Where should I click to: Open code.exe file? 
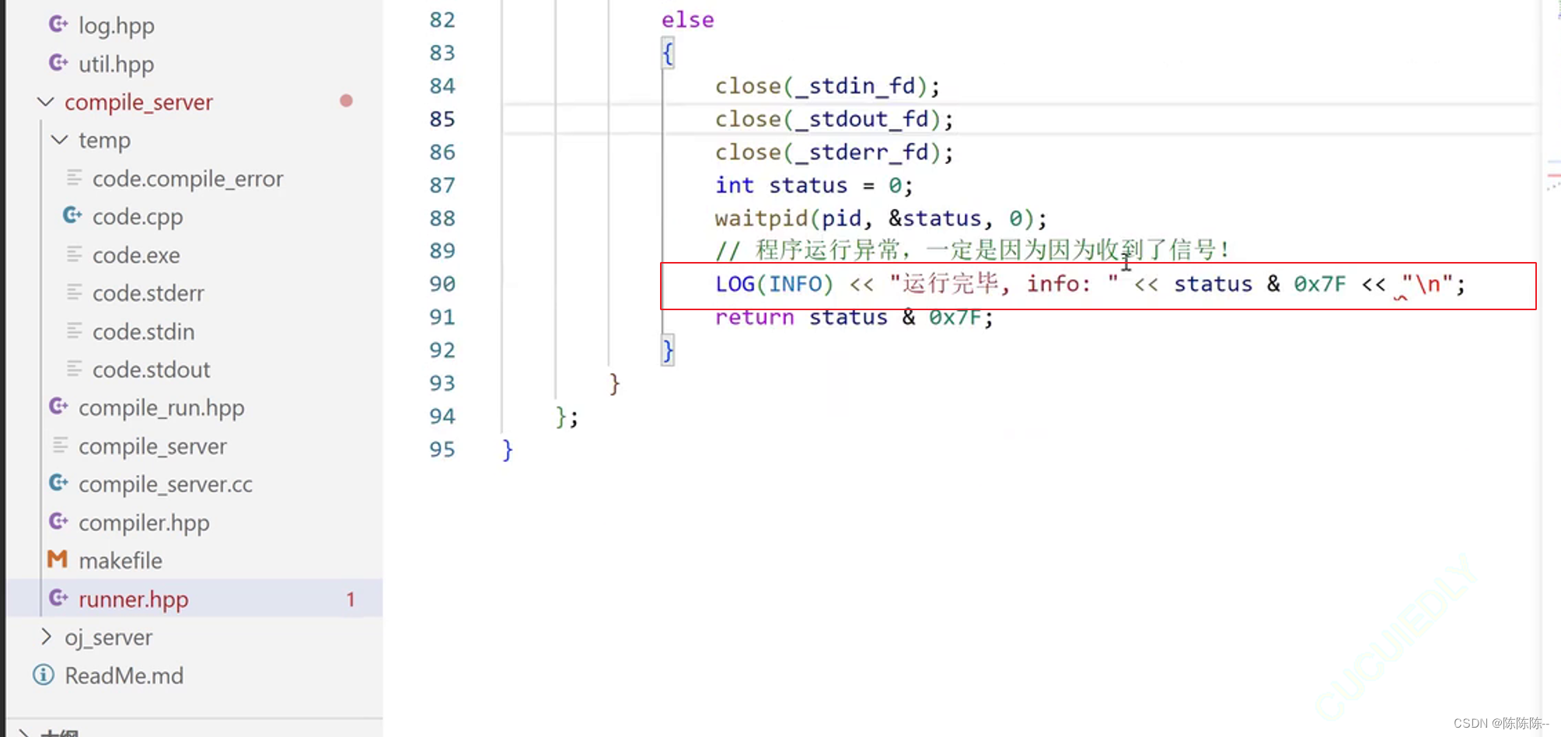136,255
